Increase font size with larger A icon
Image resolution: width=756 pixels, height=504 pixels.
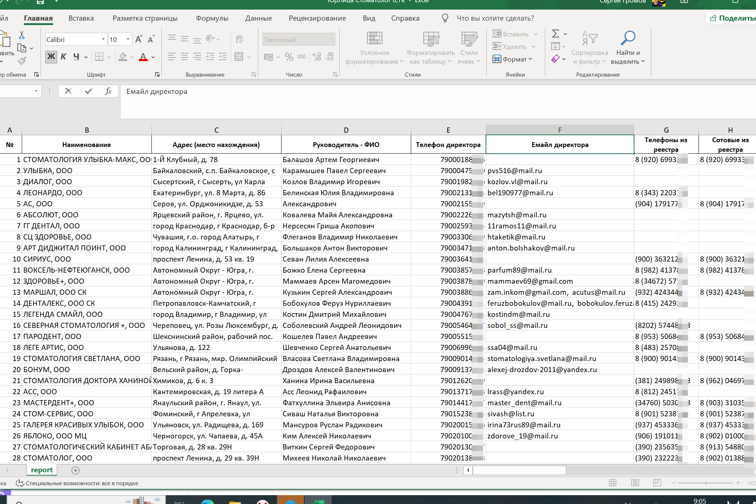(x=139, y=39)
